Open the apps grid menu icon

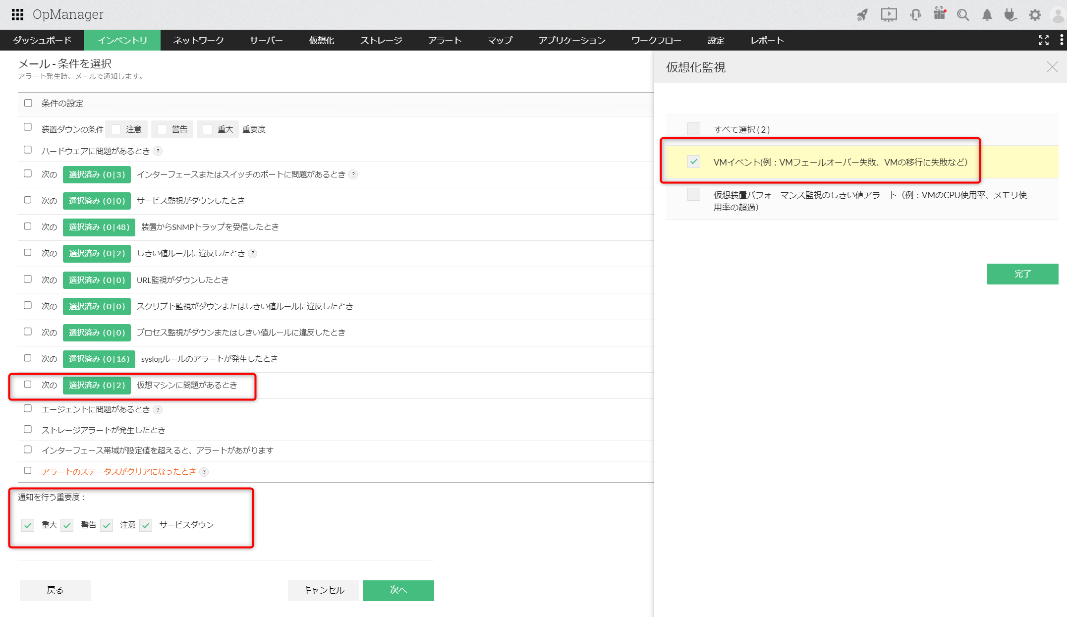[17, 14]
